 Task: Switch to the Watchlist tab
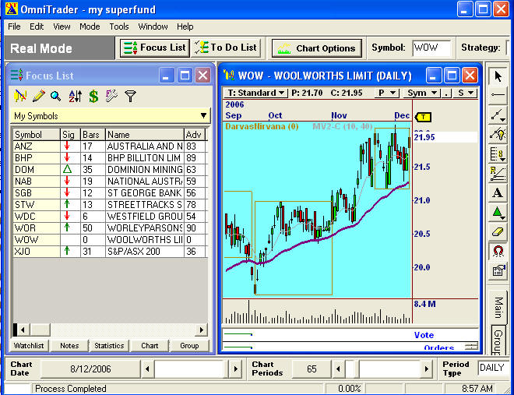(29, 346)
